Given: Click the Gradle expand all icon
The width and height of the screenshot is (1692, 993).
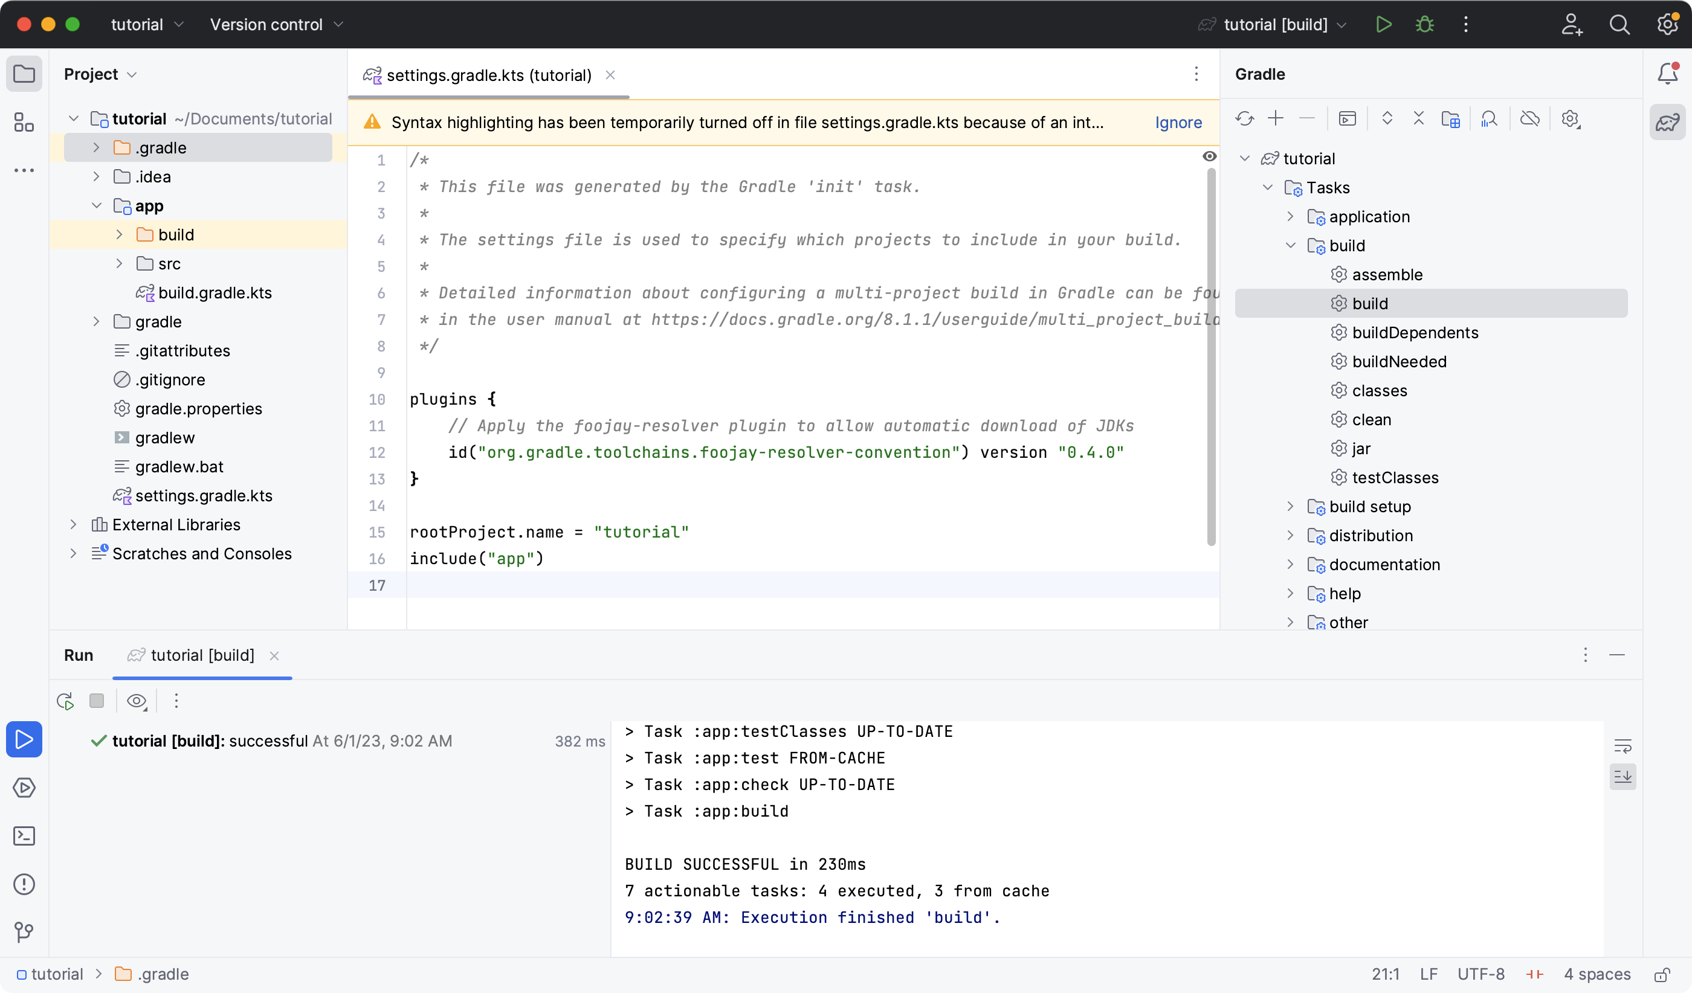Looking at the screenshot, I should [1386, 118].
